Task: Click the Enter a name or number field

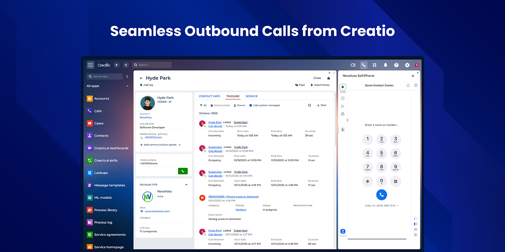Action: (381, 125)
